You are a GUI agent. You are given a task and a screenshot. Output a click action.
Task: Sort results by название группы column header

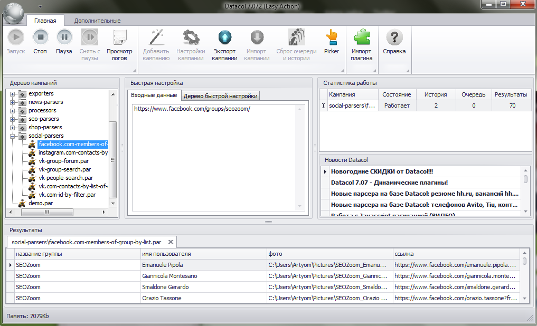click(78, 254)
